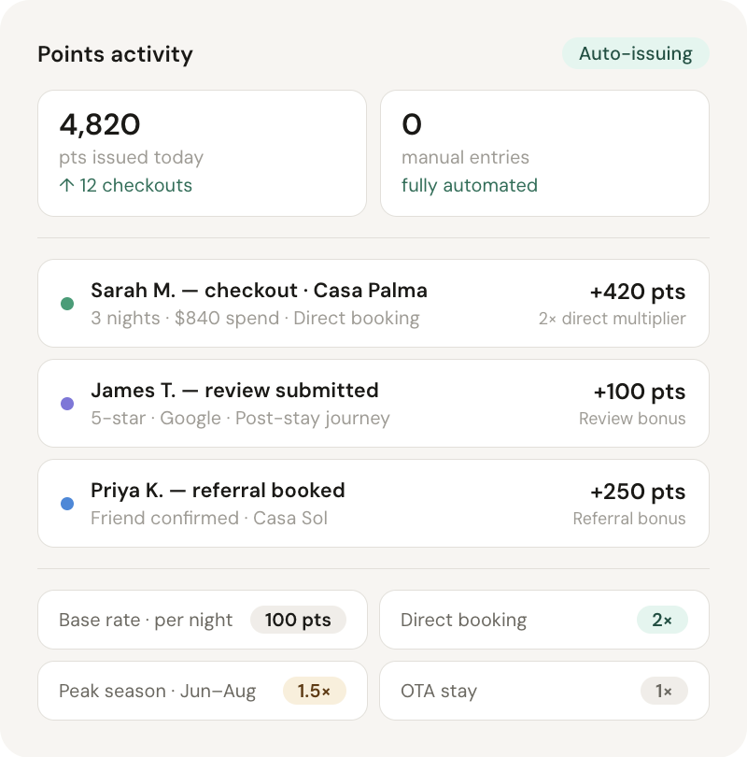747x757 pixels.
Task: Toggle the OTA stay 1× multiplier
Action: [664, 691]
